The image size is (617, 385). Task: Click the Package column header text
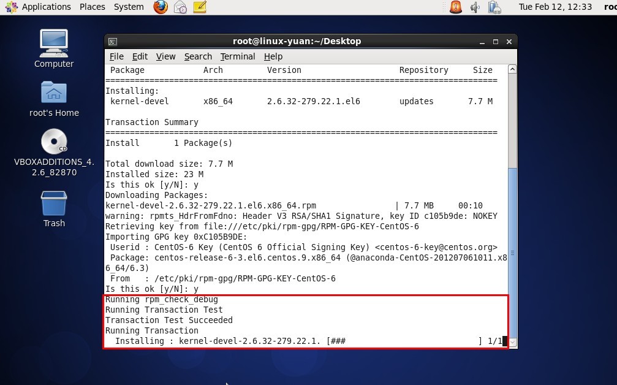pos(127,70)
